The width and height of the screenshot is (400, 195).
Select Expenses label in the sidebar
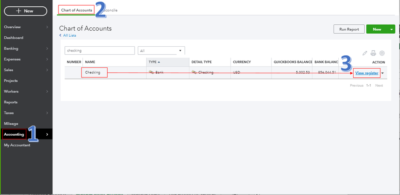coord(12,59)
